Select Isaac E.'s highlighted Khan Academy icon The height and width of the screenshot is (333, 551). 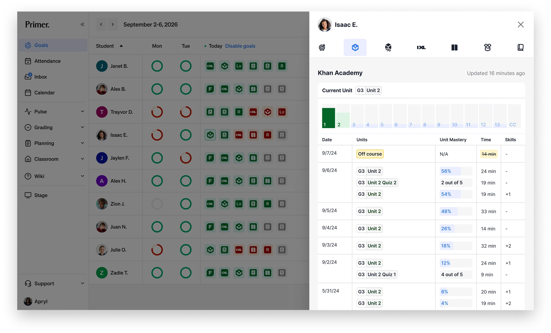[x=210, y=135]
